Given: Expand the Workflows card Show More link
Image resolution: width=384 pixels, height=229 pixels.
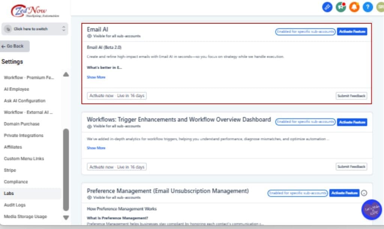Looking at the screenshot, I should (x=96, y=148).
